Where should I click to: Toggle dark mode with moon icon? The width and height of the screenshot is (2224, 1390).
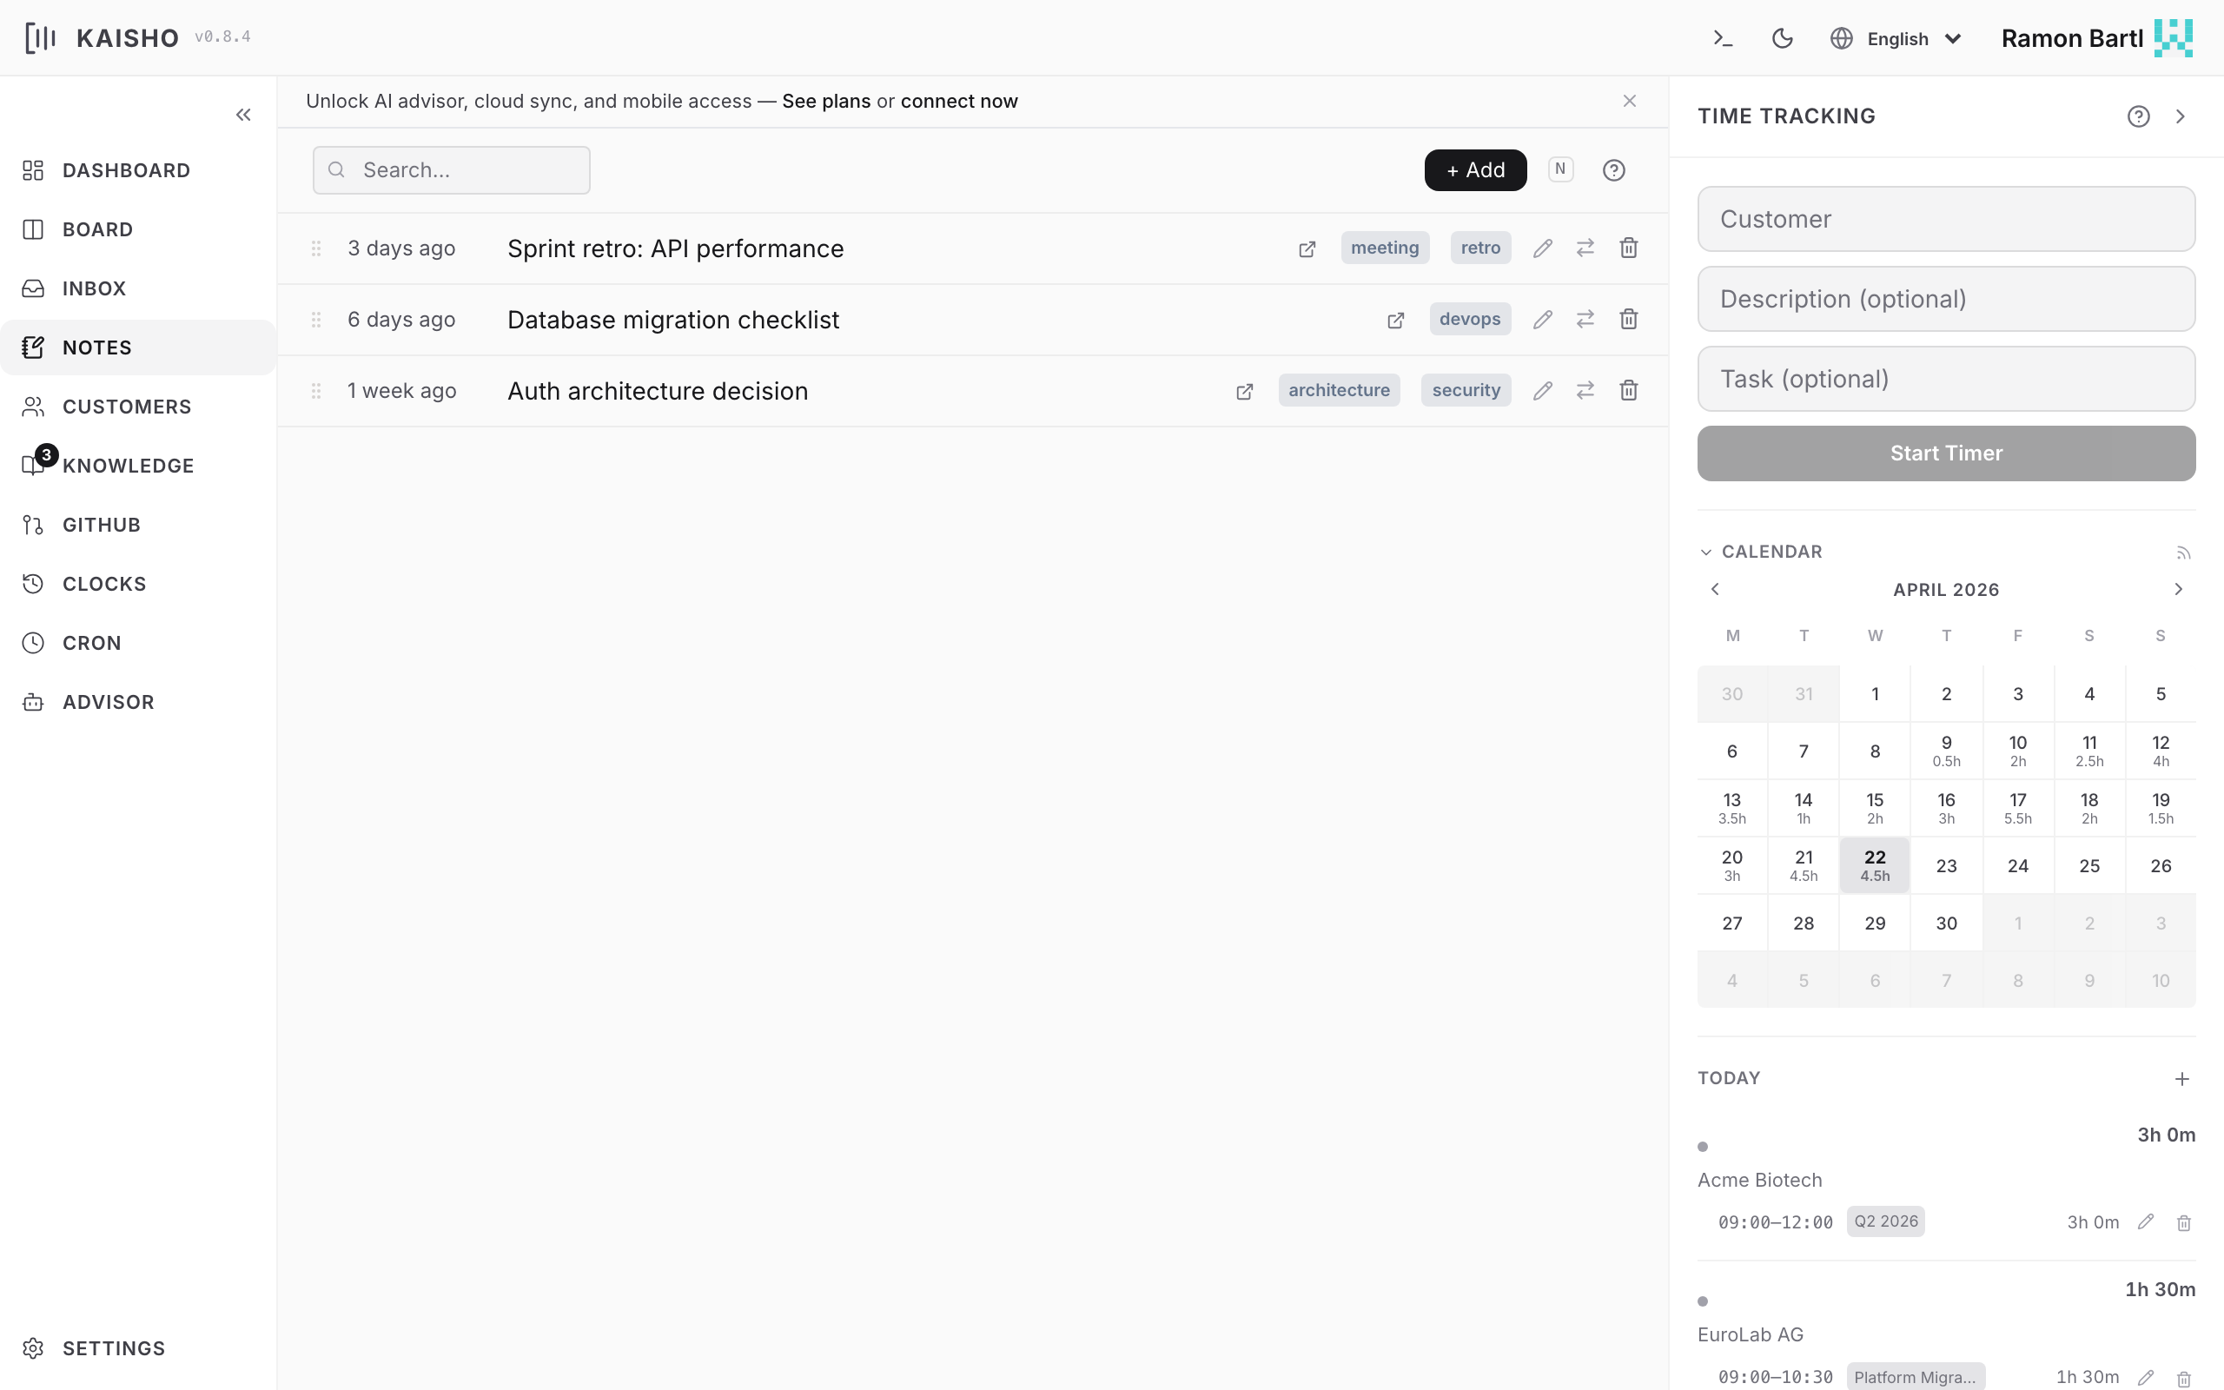1782,38
